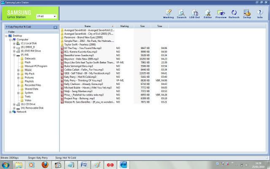The height and width of the screenshot is (169, 270).
Task: Collapse the Desktop tree node
Action: tap(6, 36)
